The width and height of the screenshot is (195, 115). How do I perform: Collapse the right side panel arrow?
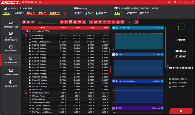pos(168,67)
